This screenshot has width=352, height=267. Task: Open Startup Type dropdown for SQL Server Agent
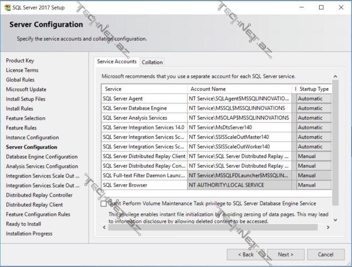(x=313, y=99)
